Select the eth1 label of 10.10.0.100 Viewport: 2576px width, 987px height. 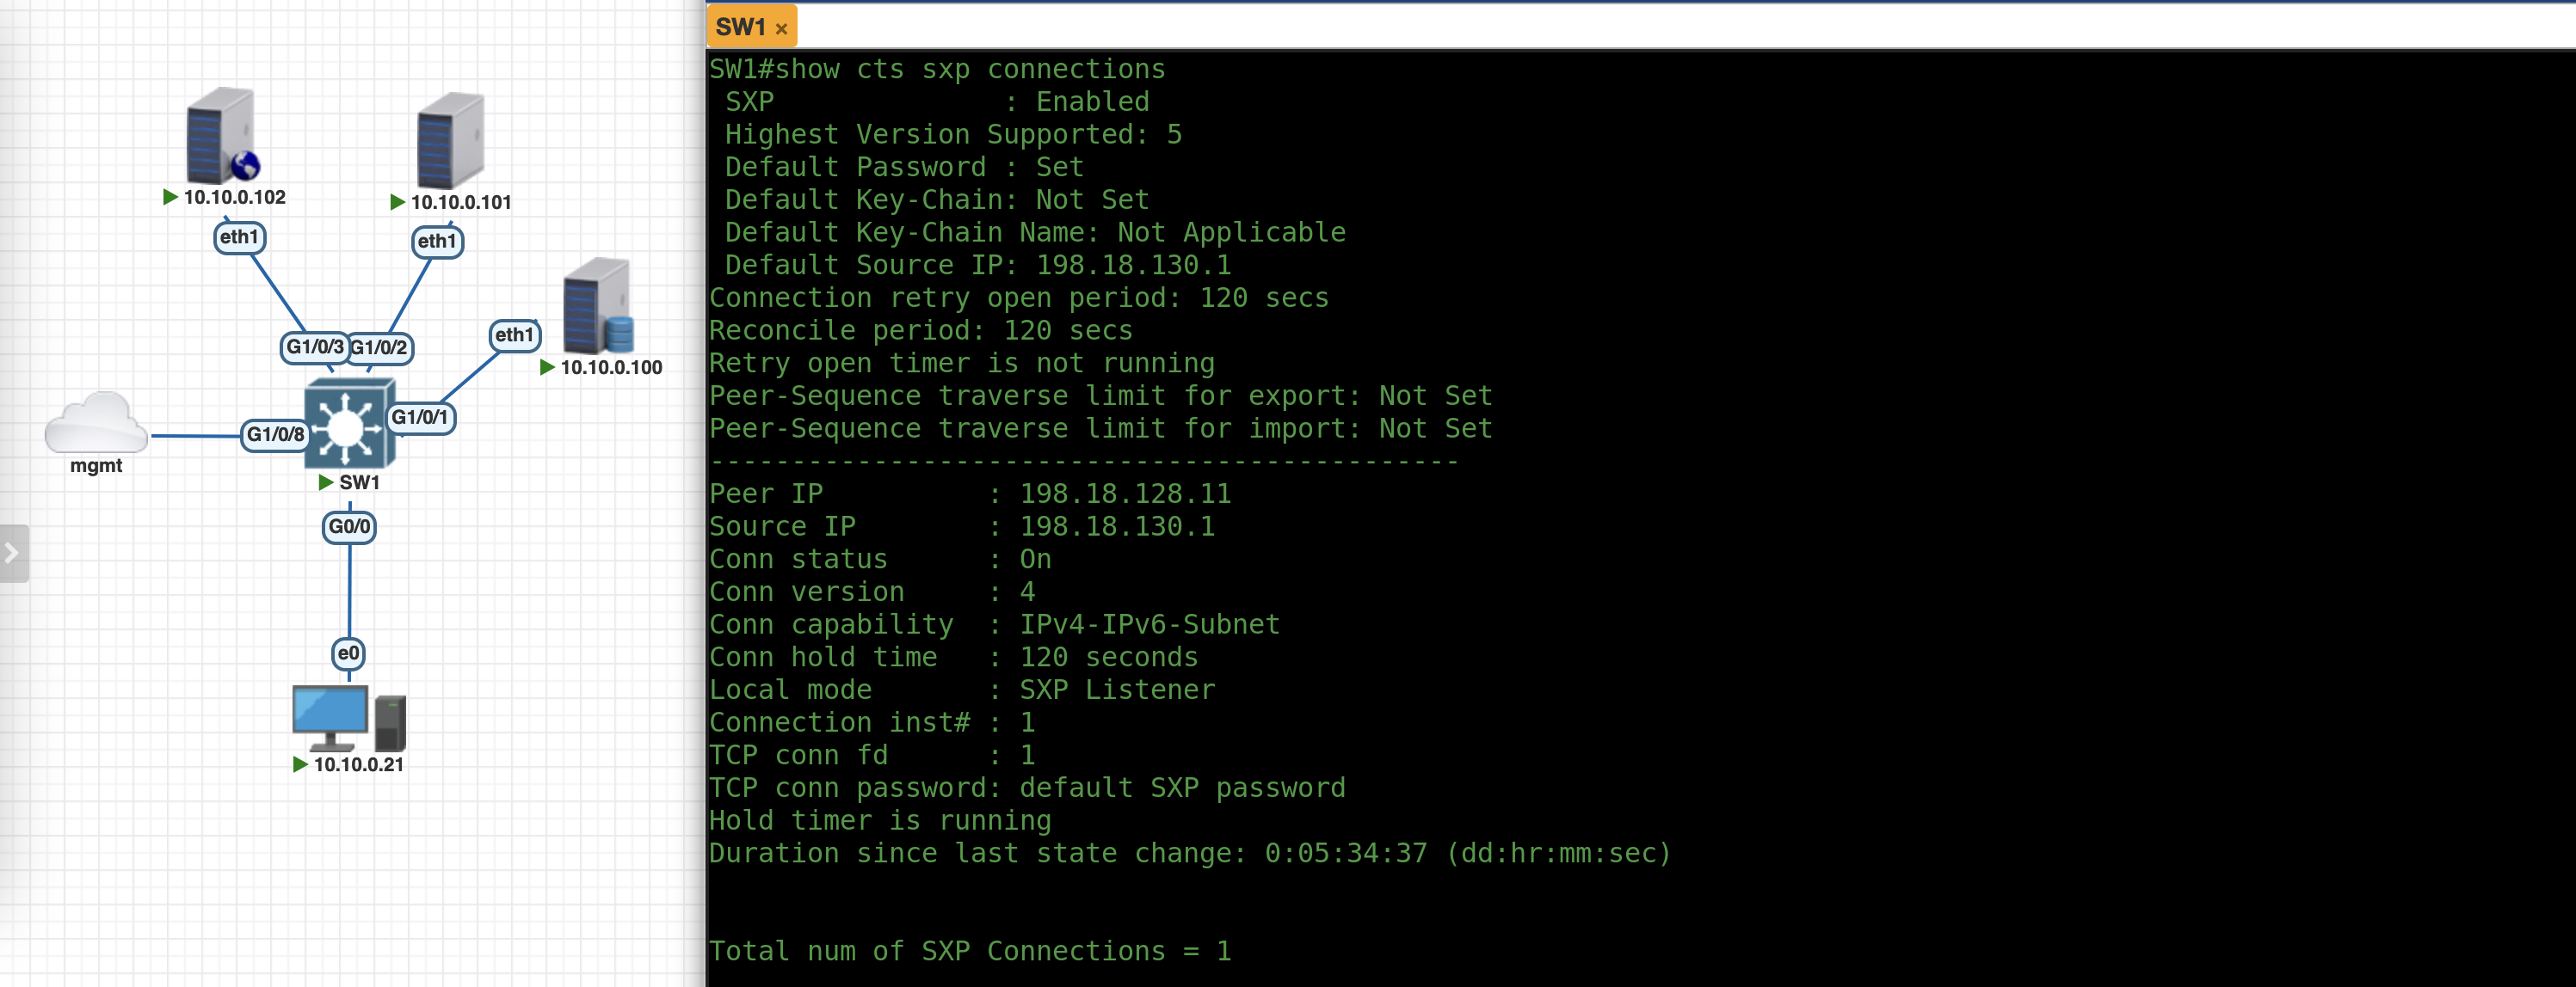[x=514, y=335]
